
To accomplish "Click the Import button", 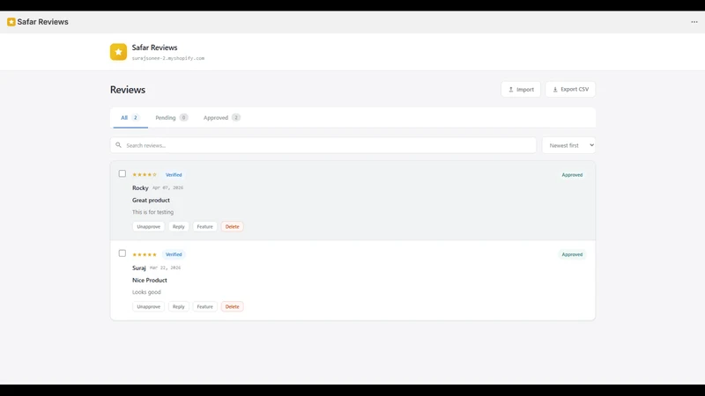I will pyautogui.click(x=521, y=90).
